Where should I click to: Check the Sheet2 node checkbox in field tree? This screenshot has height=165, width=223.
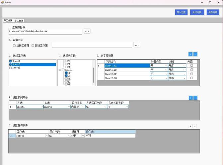pos(63,70)
